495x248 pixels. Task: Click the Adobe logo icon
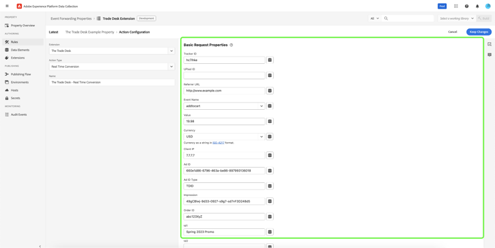[x=19, y=6]
